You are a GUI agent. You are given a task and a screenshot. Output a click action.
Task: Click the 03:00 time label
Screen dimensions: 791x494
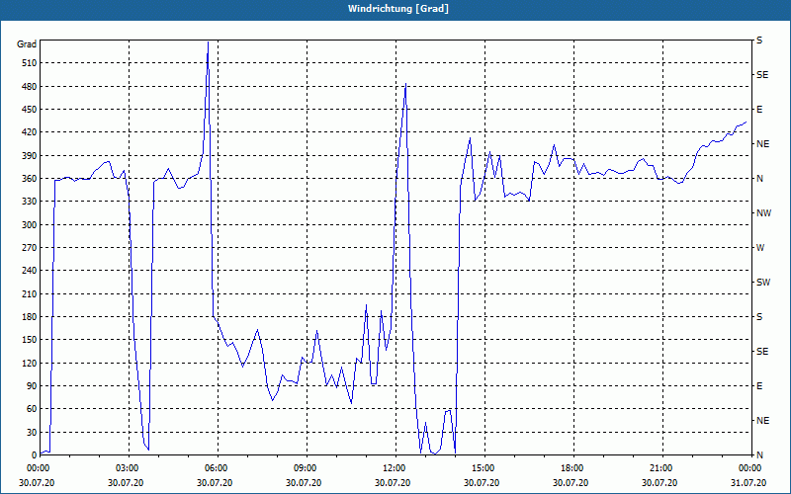click(x=129, y=468)
